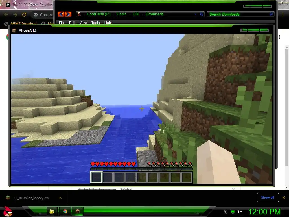The height and width of the screenshot is (217, 289).
Task: Click the Explorer back arrow button
Action: (x=61, y=14)
